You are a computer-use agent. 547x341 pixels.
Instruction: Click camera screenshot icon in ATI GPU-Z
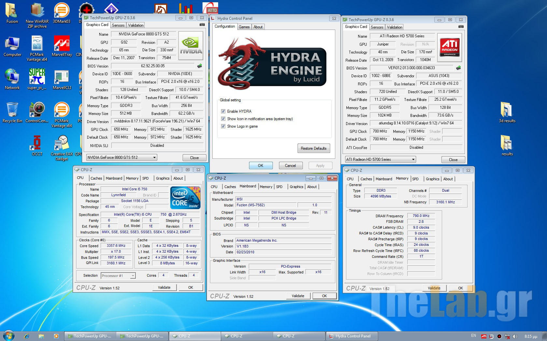[461, 27]
